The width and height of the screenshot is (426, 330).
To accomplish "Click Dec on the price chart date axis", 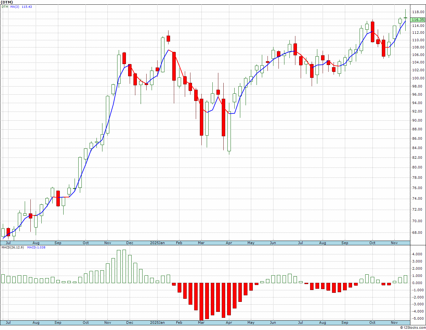I will pyautogui.click(x=130, y=243).
